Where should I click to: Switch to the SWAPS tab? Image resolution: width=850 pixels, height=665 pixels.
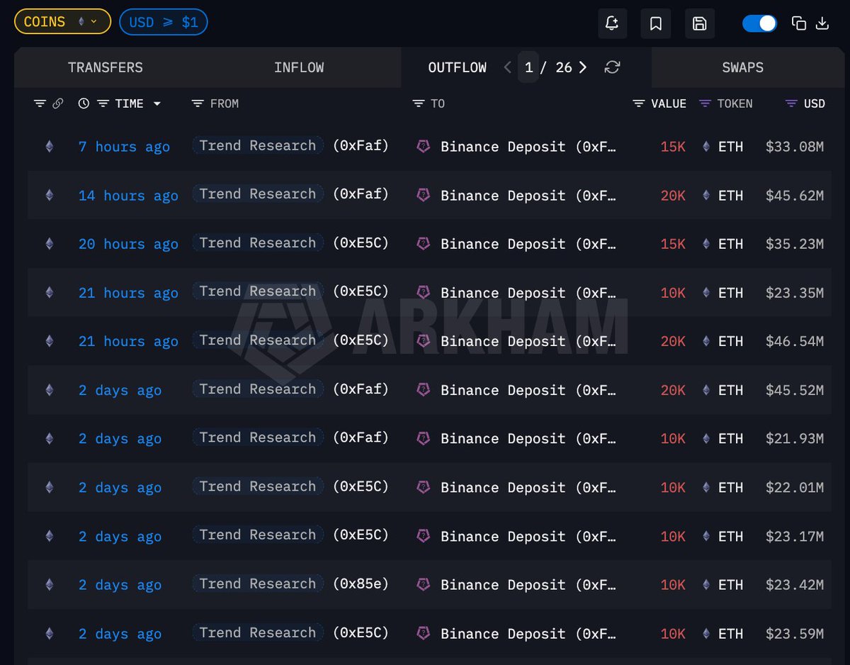pos(743,67)
